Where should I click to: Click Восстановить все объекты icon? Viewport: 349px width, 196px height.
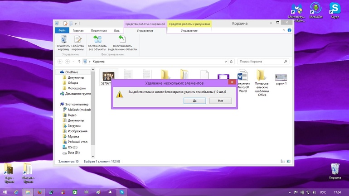click(x=97, y=43)
